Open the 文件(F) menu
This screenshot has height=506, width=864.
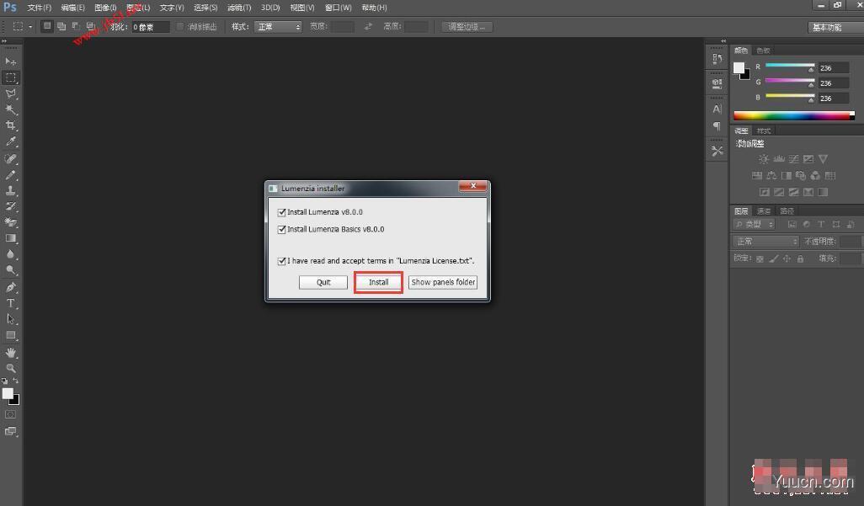click(39, 8)
